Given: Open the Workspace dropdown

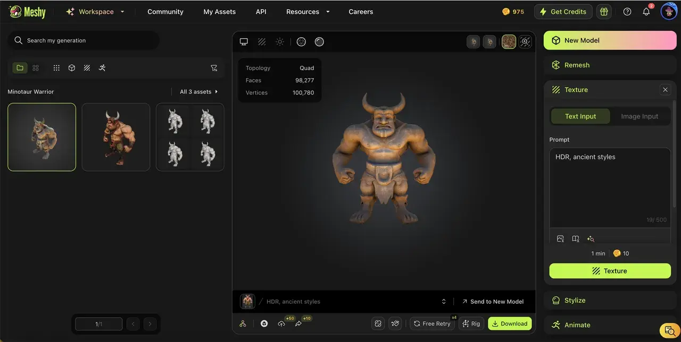Looking at the screenshot, I should [95, 12].
